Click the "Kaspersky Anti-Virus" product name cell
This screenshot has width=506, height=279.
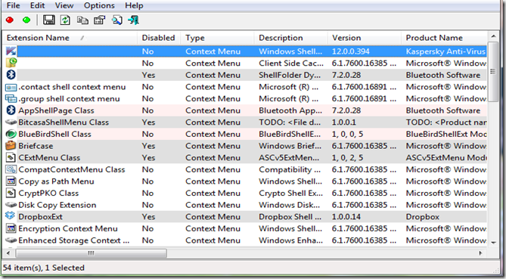click(445, 51)
